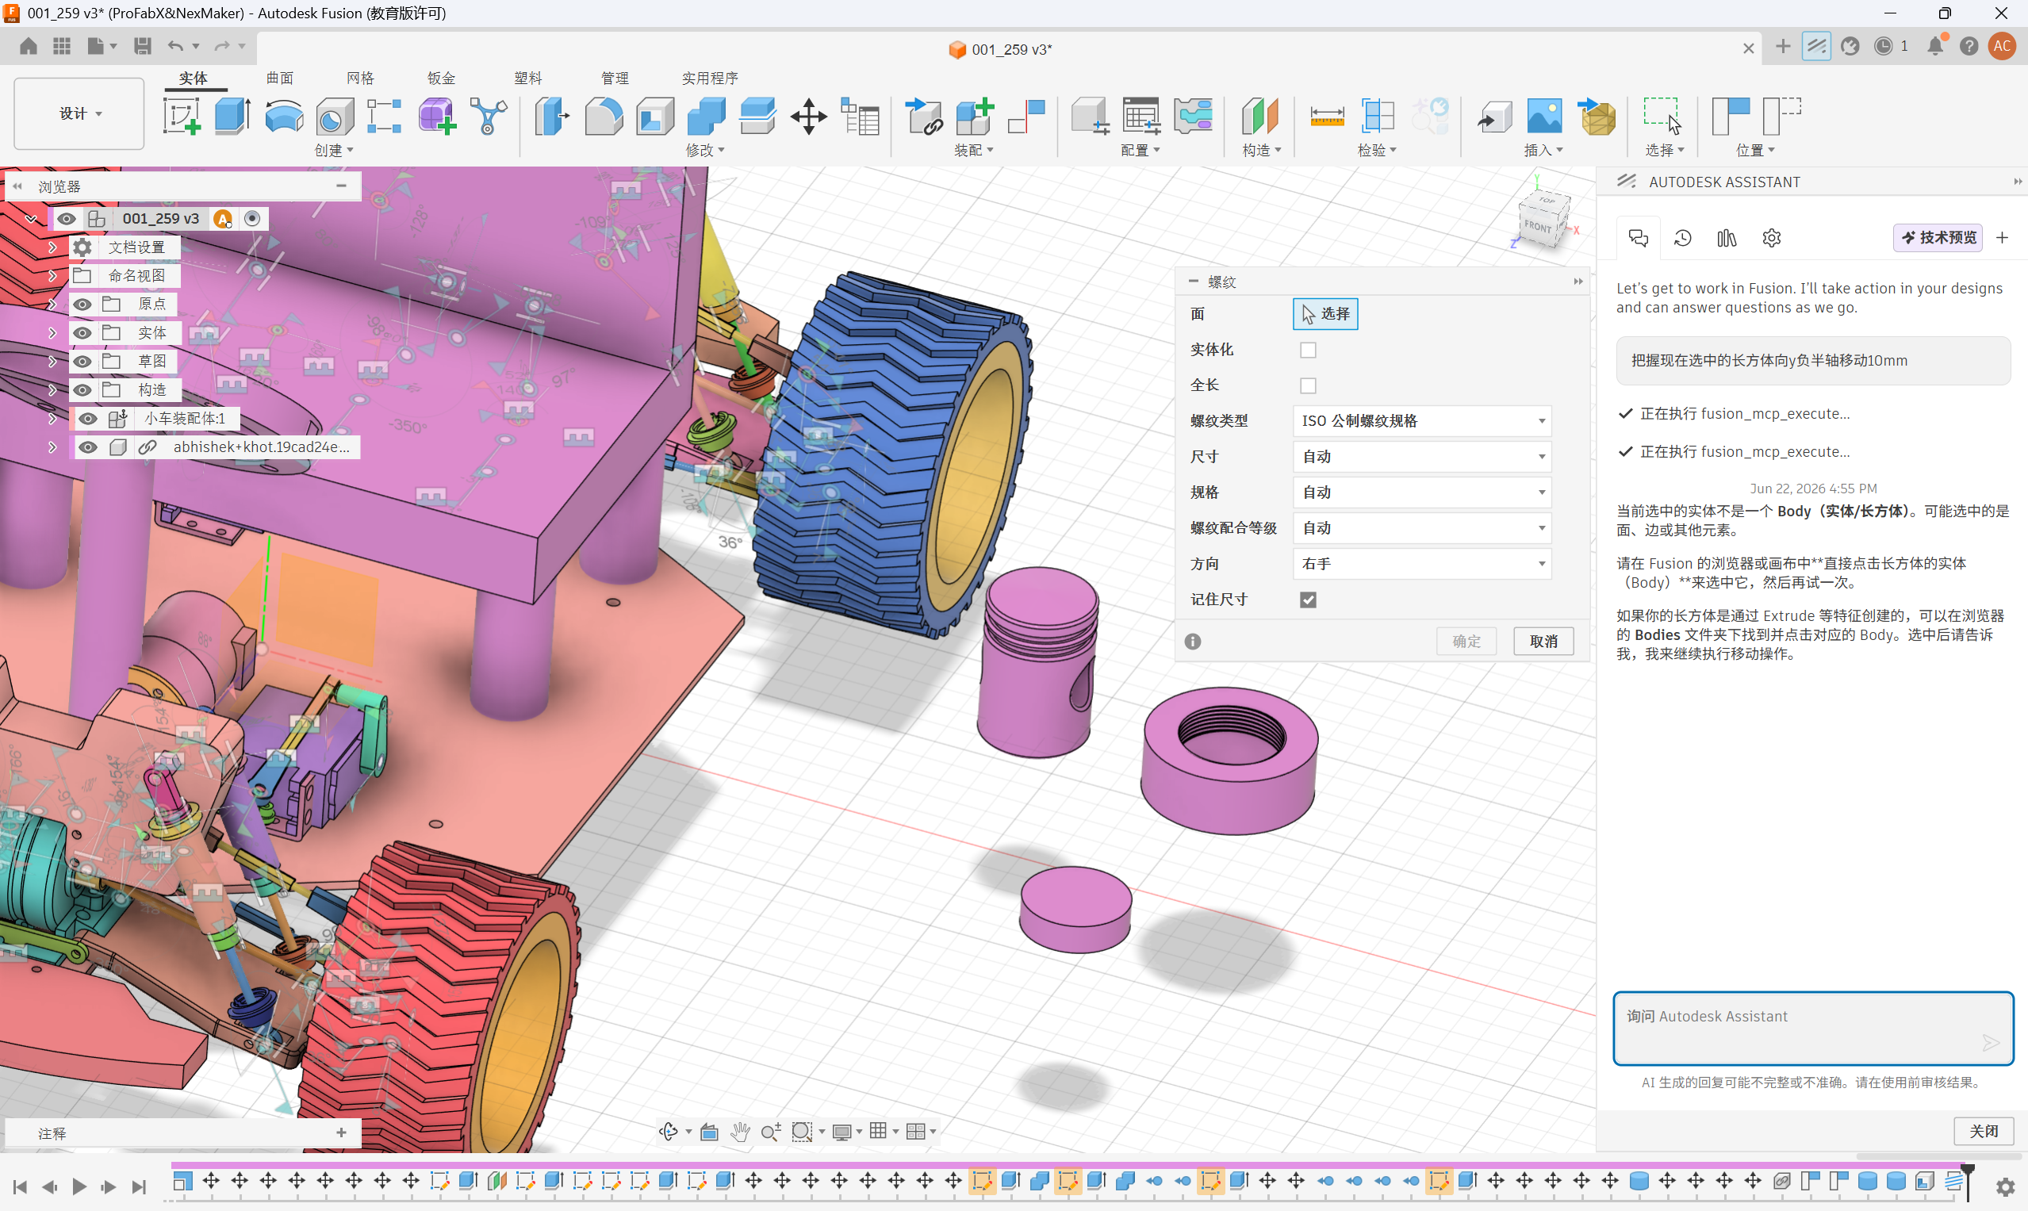Switch to the 实用程序 tab
This screenshot has height=1211, width=2028.
click(710, 79)
